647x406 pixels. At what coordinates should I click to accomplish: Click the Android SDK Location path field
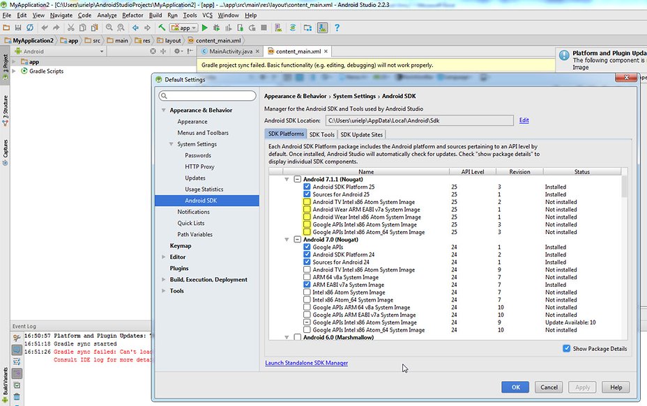pos(420,120)
